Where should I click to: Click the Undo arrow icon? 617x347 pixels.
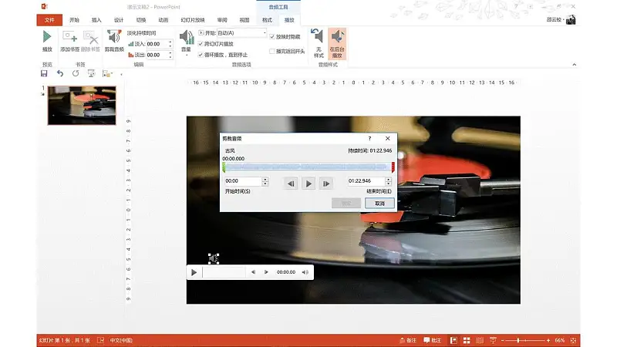(60, 73)
